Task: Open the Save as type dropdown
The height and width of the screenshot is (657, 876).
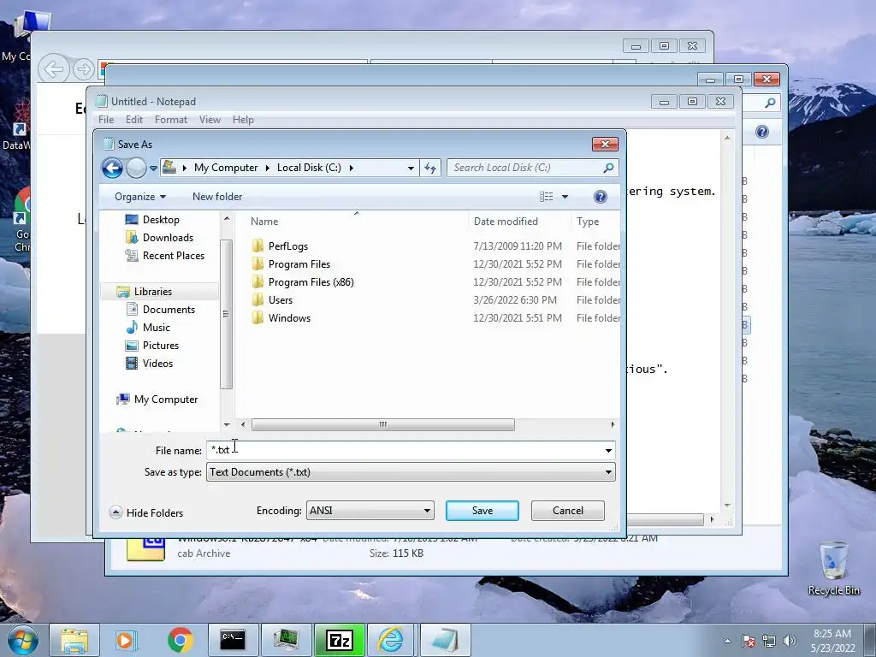Action: [x=411, y=472]
